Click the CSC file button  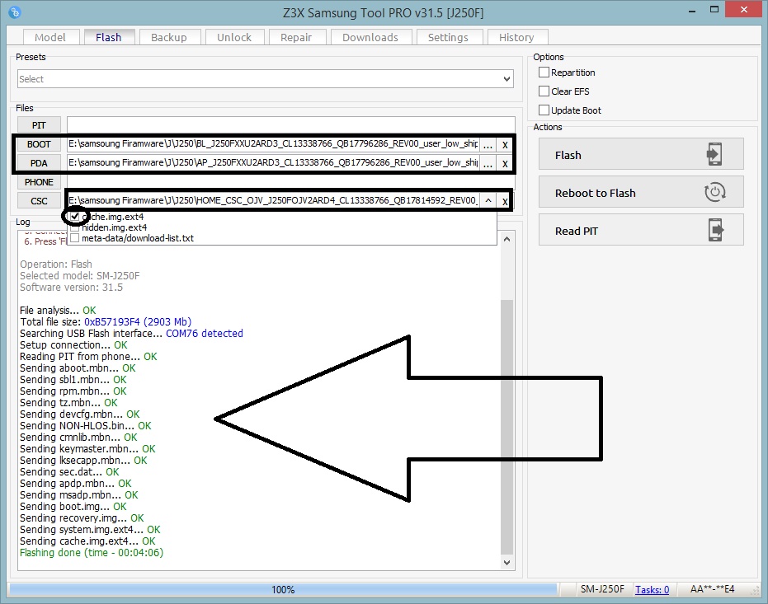(40, 200)
